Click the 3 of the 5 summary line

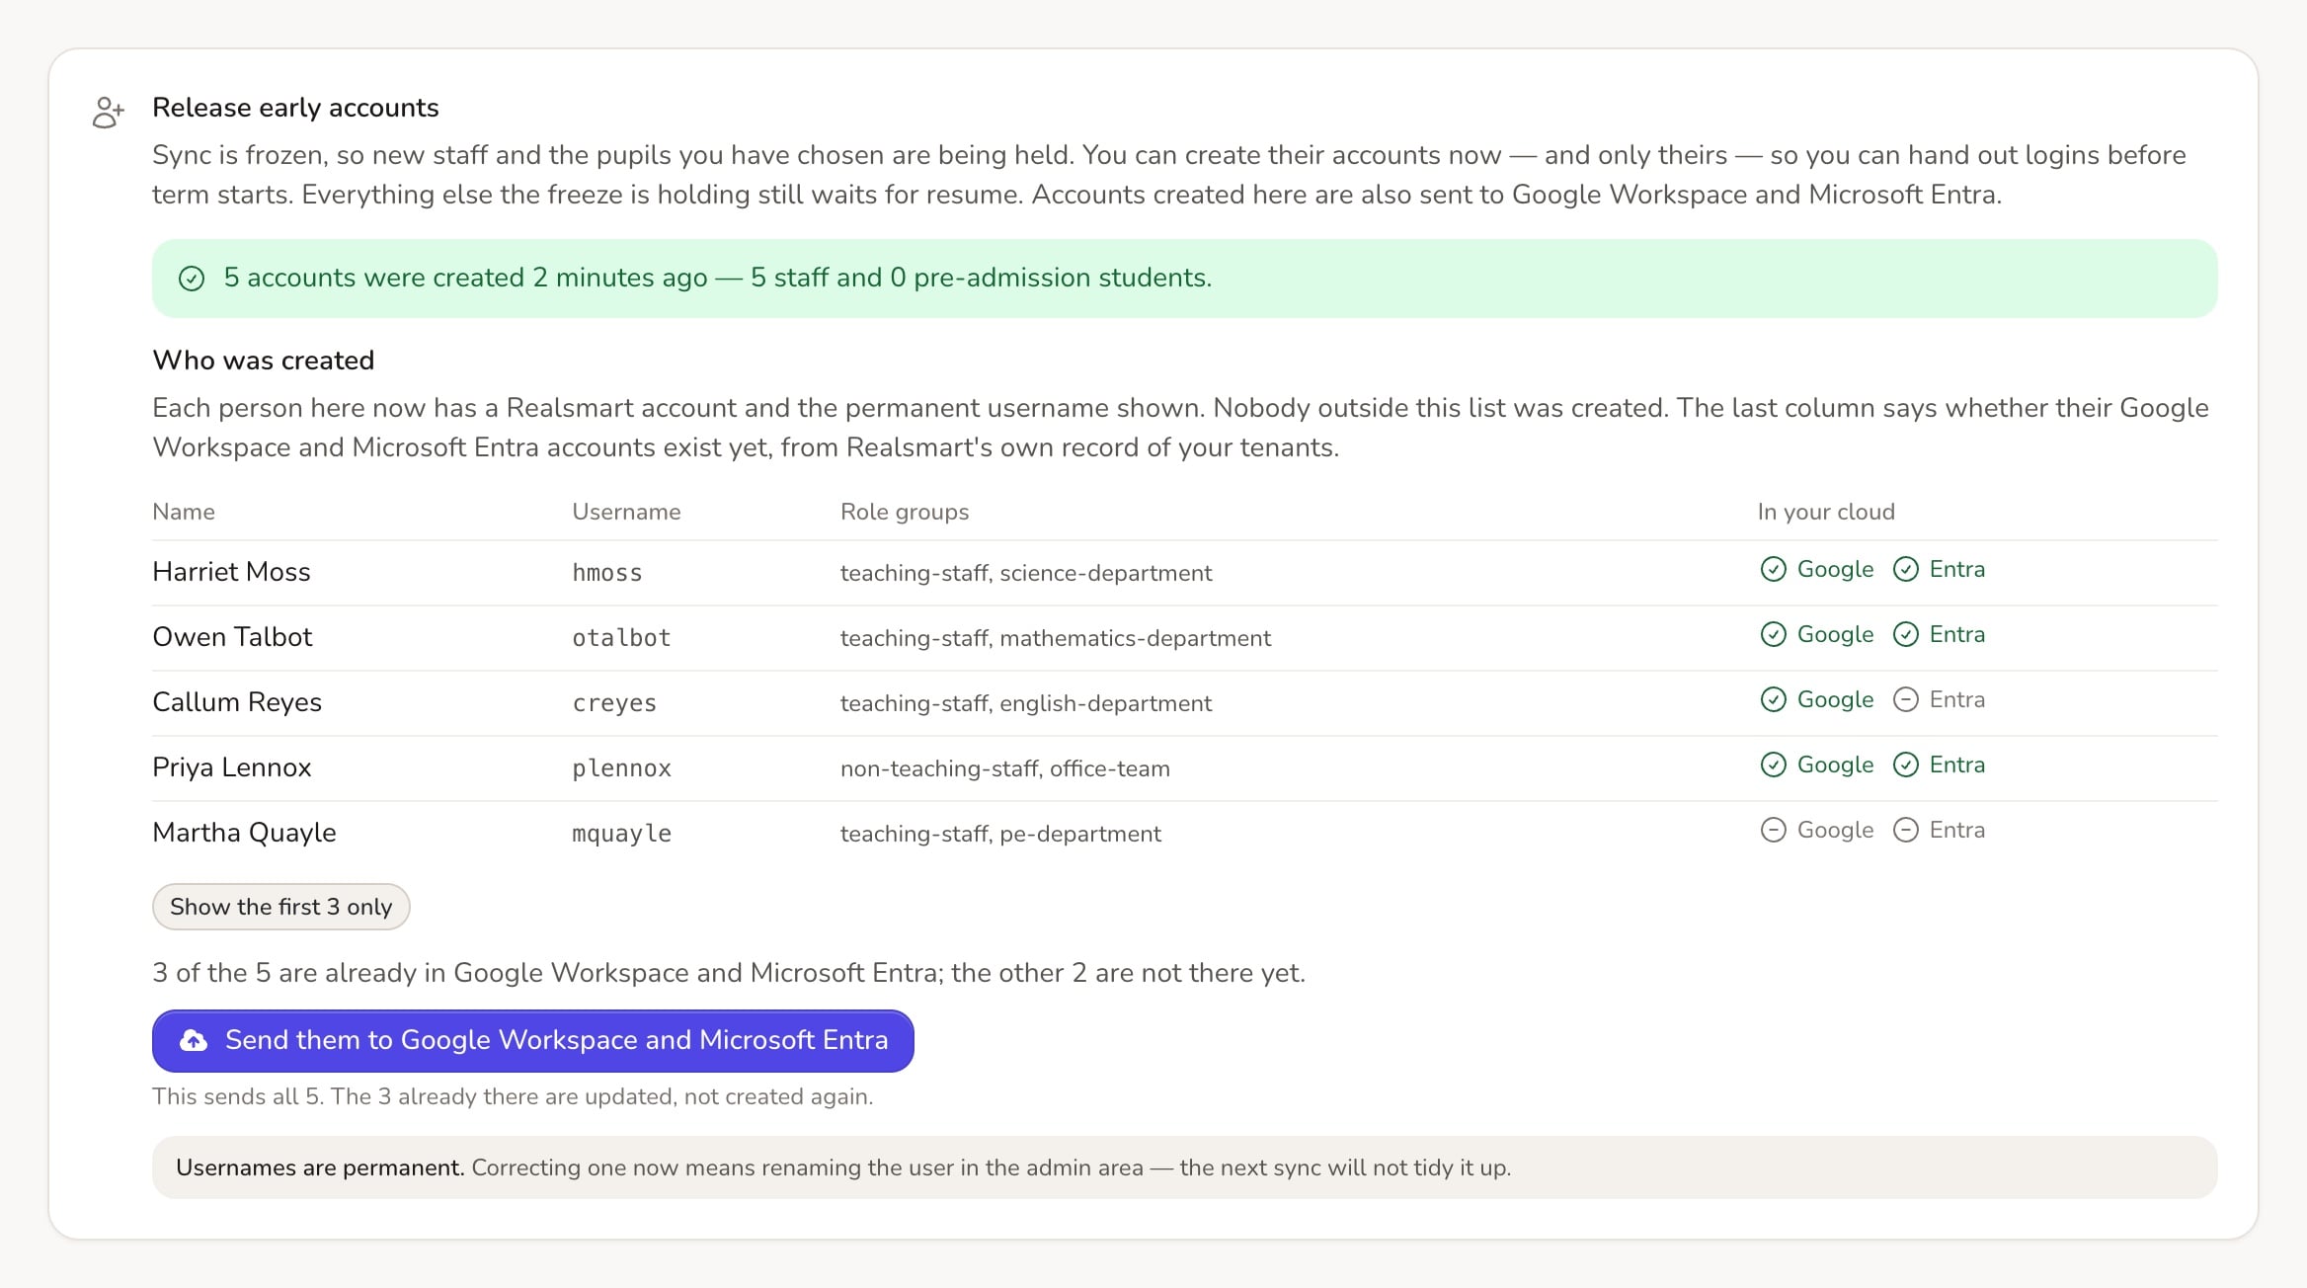(x=729, y=973)
